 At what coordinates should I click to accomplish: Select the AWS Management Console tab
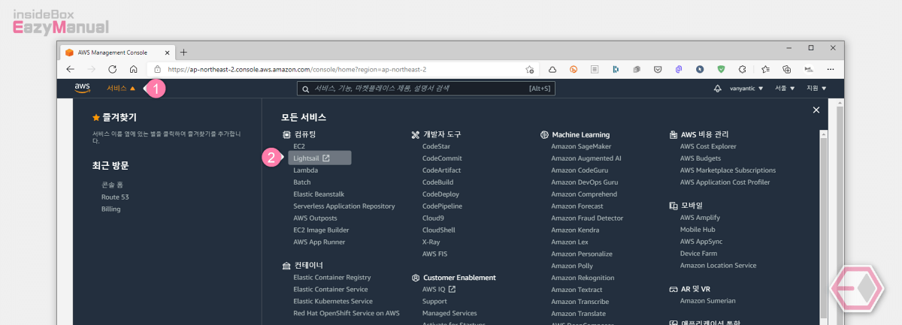tap(118, 52)
